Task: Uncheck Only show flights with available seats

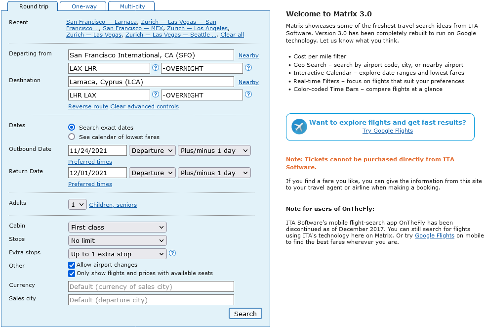Action: click(72, 273)
